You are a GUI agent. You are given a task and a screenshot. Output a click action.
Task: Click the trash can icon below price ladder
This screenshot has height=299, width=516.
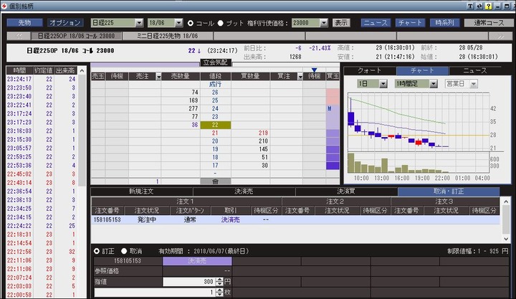(x=215, y=181)
